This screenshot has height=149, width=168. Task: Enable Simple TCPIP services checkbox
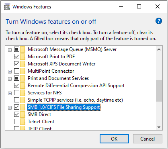coord(16,100)
